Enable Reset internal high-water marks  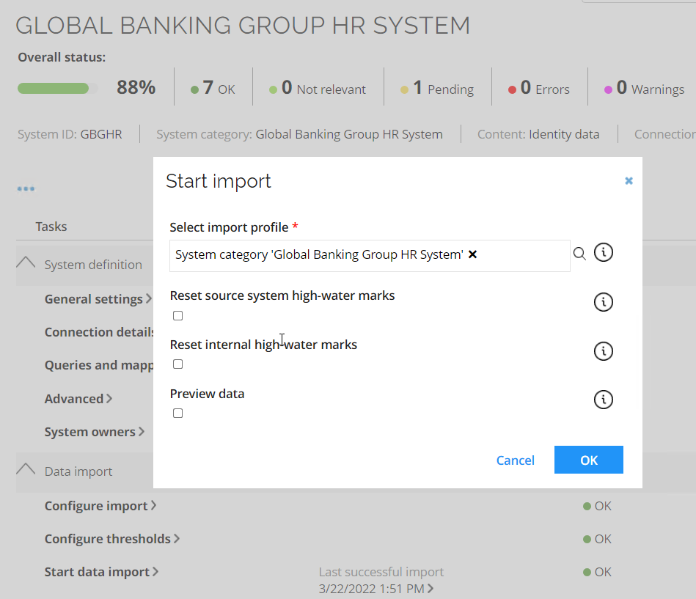coord(178,364)
